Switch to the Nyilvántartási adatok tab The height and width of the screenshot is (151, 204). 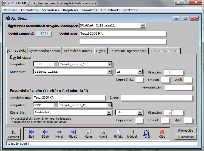pyautogui.click(x=44, y=51)
